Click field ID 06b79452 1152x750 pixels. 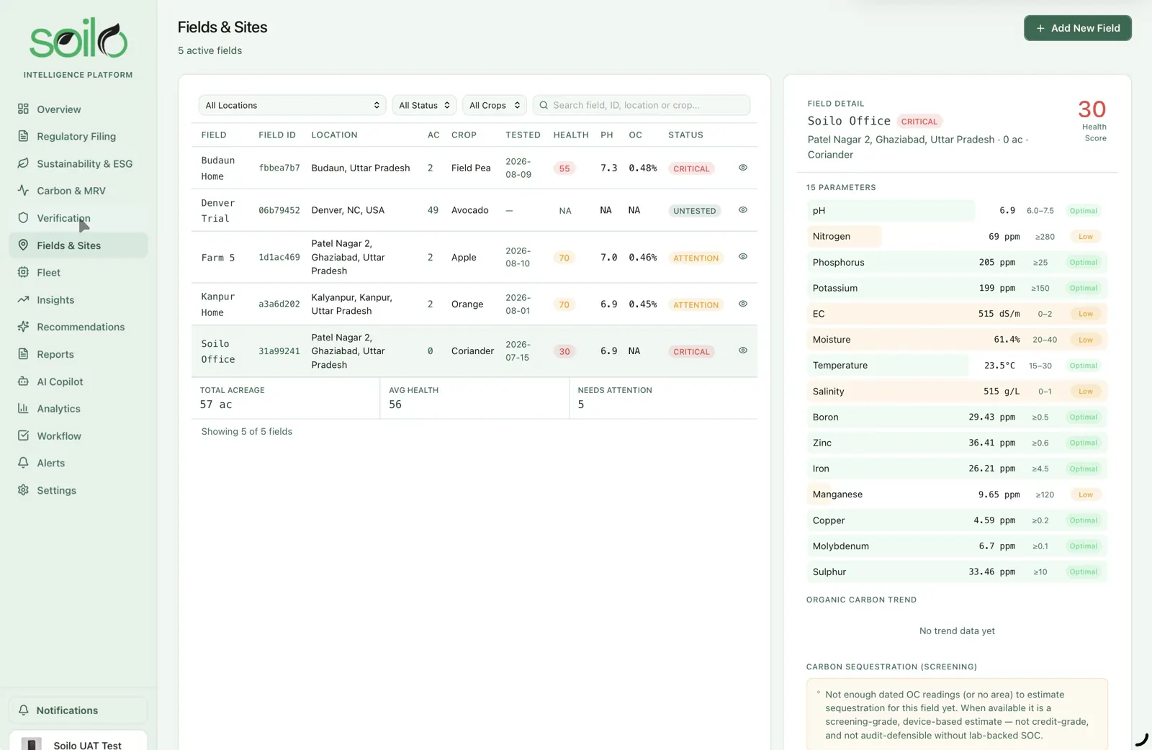tap(279, 210)
